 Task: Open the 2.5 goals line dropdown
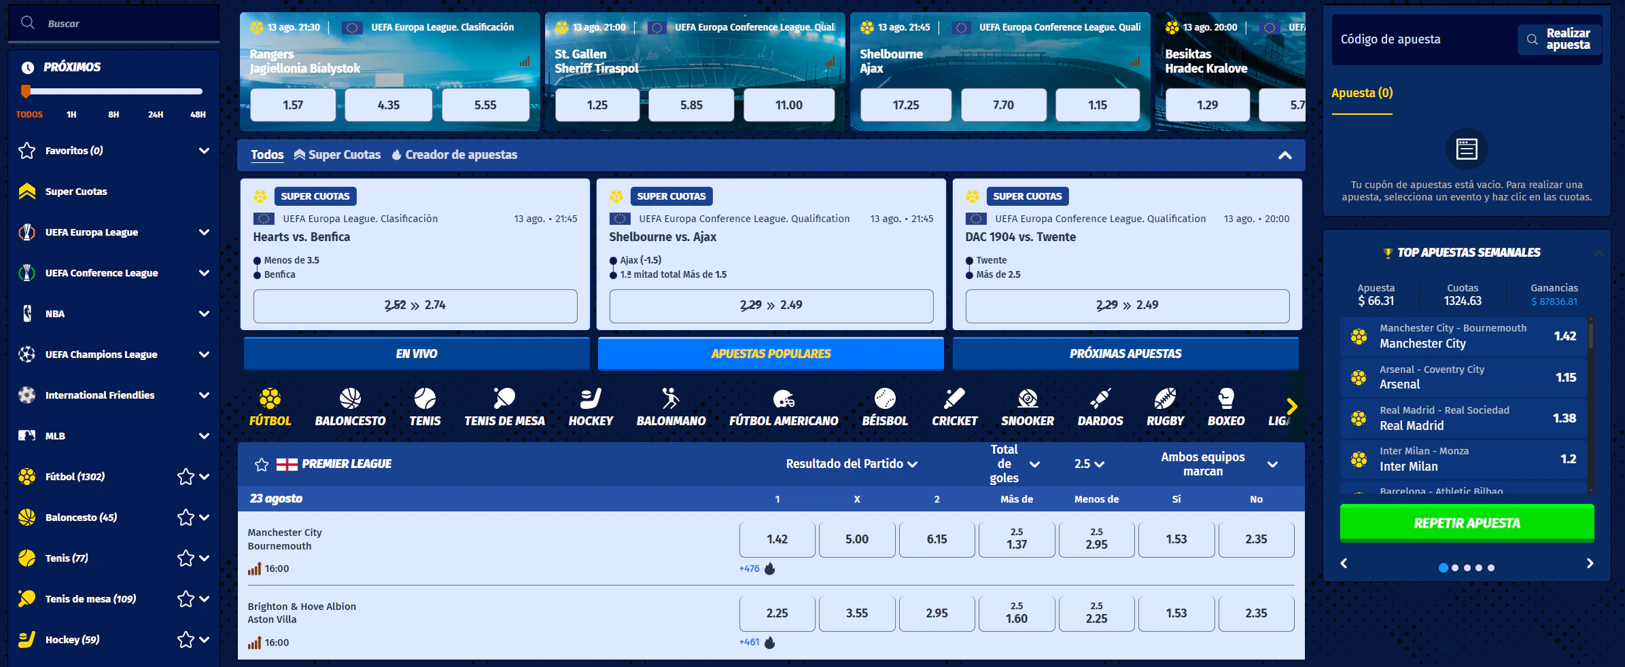pyautogui.click(x=1089, y=464)
